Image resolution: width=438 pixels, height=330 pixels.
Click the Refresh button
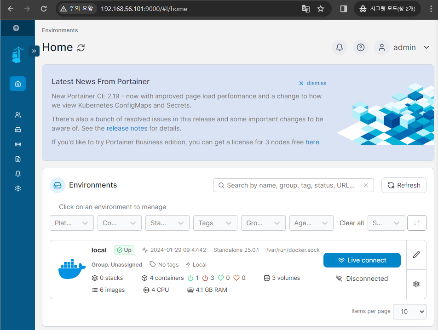[x=404, y=185]
